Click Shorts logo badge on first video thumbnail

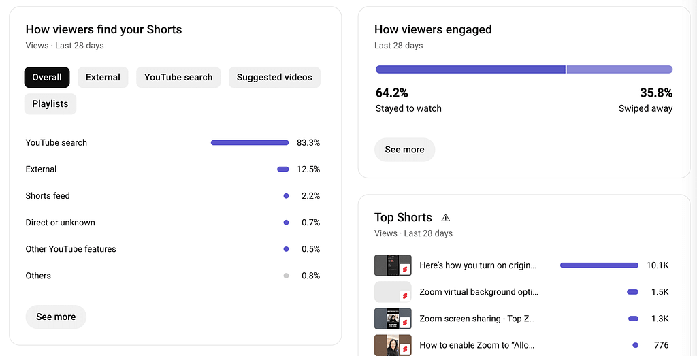[404, 270]
